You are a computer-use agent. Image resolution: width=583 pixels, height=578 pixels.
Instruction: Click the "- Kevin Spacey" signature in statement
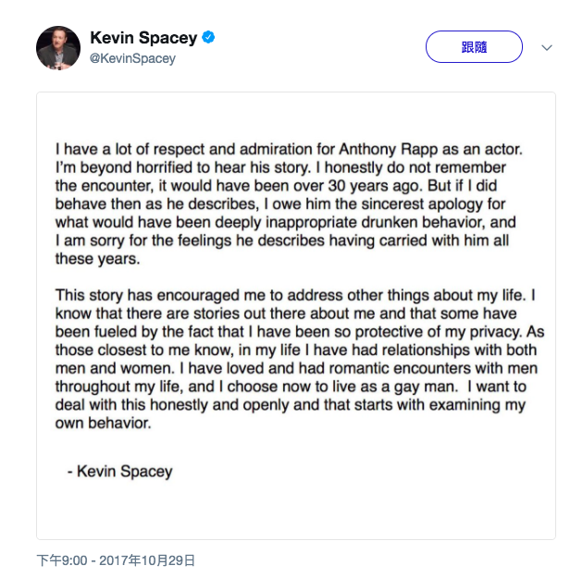point(119,471)
